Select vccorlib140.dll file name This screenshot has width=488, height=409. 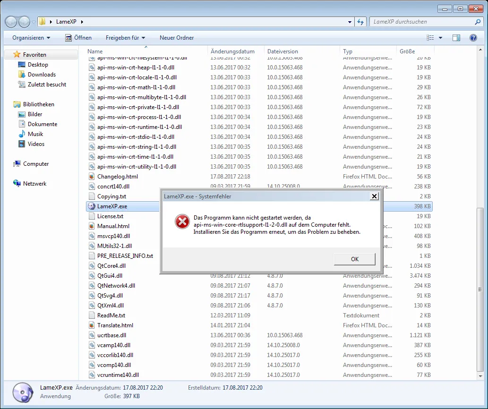115,355
